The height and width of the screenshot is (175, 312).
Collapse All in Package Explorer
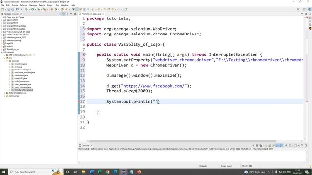click(x=60, y=14)
